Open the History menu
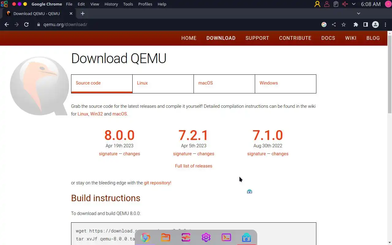 [111, 4]
